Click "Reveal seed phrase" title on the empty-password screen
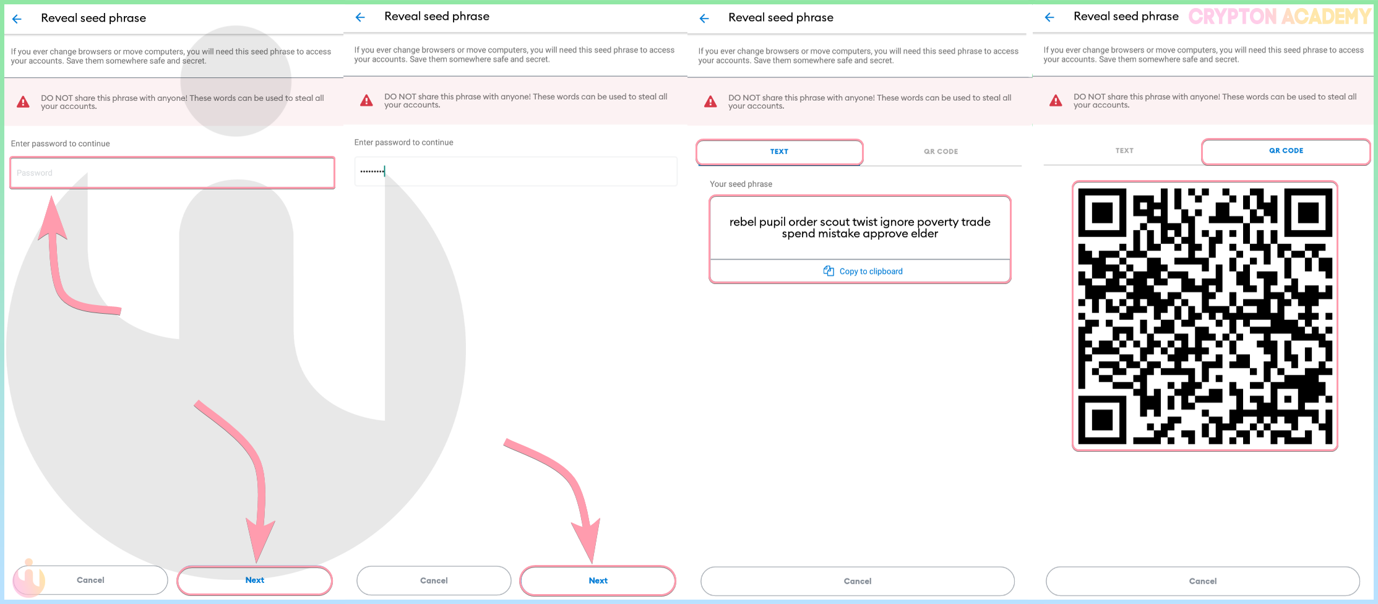Viewport: 1378px width, 604px height. (93, 19)
